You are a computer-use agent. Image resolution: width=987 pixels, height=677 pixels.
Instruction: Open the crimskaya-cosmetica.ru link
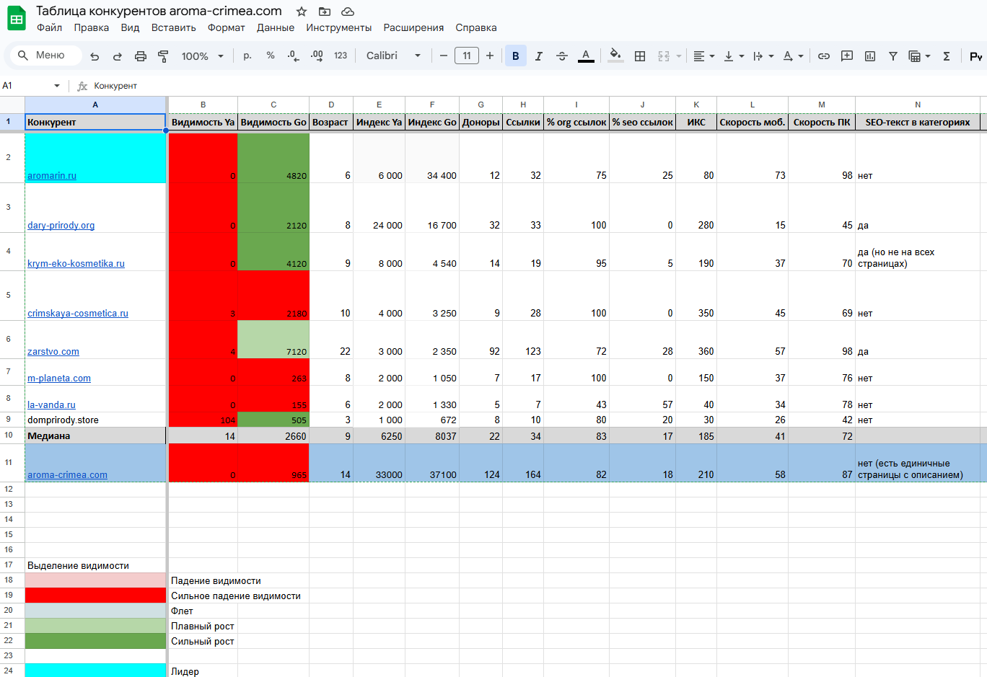pyautogui.click(x=78, y=313)
